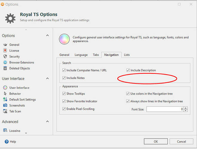Switch to the Lists tab
197x149 pixels.
[x=127, y=55]
